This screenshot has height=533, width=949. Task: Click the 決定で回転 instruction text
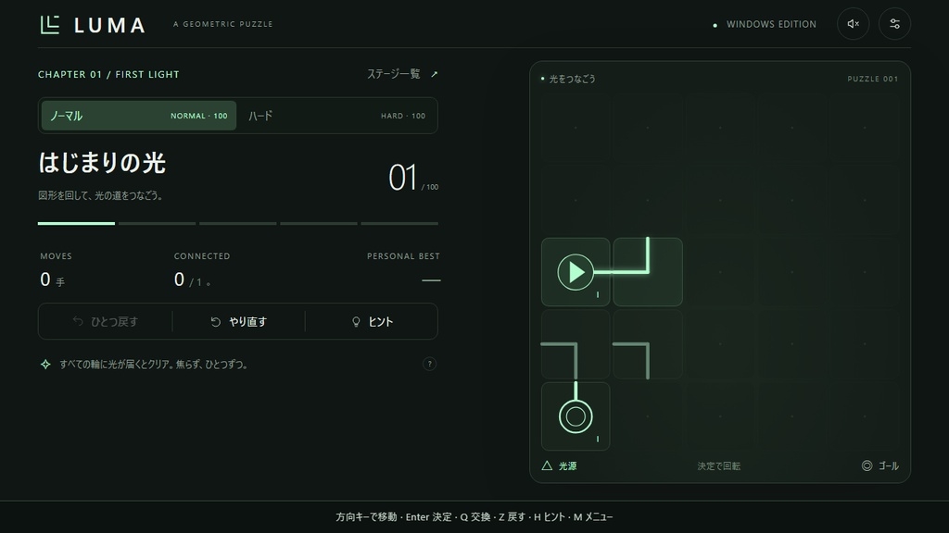coord(718,466)
